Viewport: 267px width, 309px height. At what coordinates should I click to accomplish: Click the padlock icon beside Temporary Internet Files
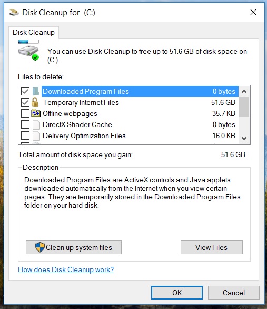[x=35, y=102]
